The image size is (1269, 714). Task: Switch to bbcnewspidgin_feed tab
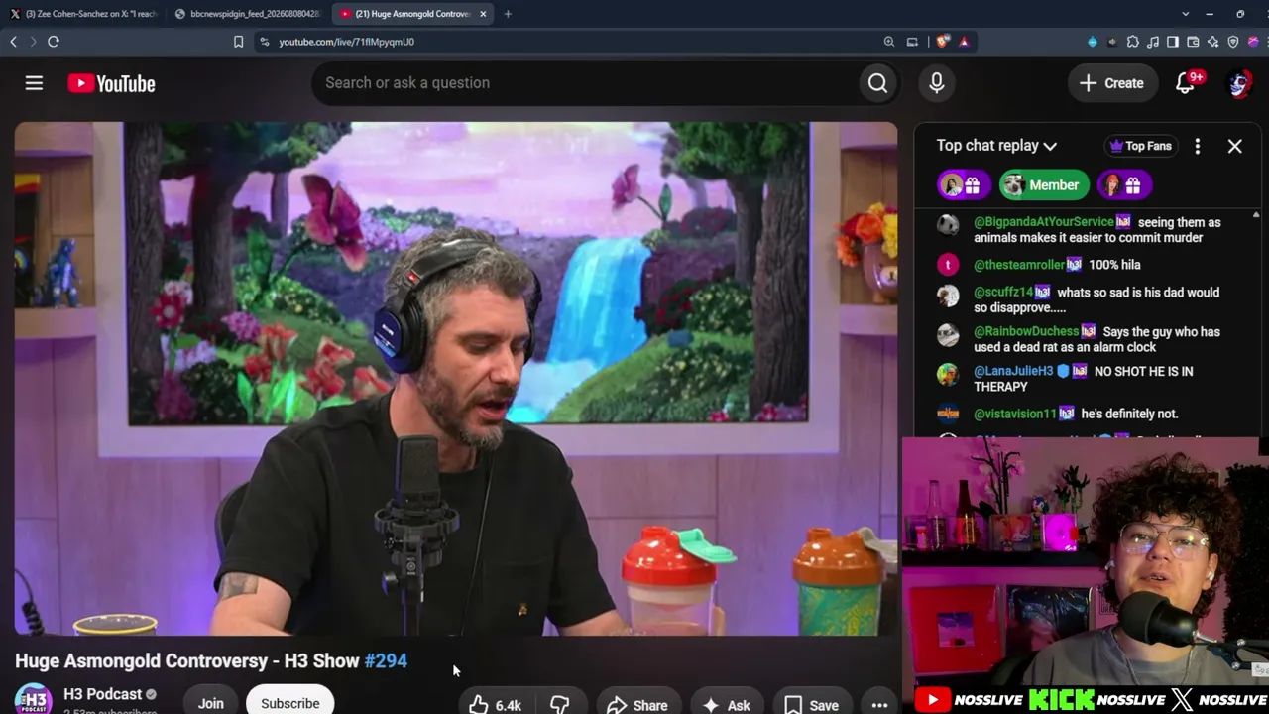[x=248, y=14]
